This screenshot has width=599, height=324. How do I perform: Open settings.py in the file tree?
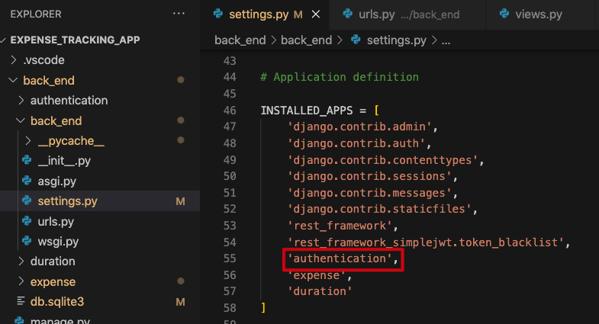(67, 201)
